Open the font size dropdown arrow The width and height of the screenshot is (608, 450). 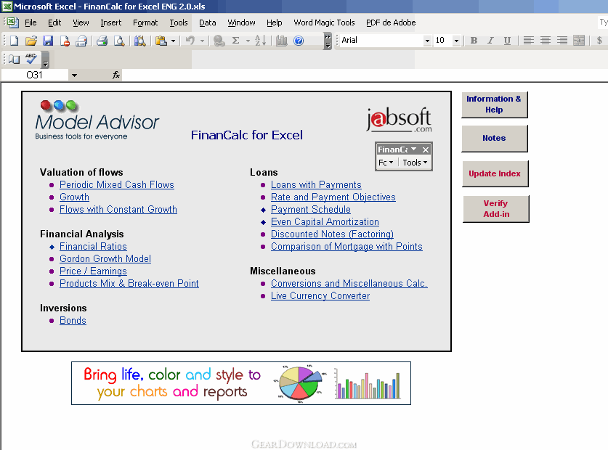(x=456, y=41)
